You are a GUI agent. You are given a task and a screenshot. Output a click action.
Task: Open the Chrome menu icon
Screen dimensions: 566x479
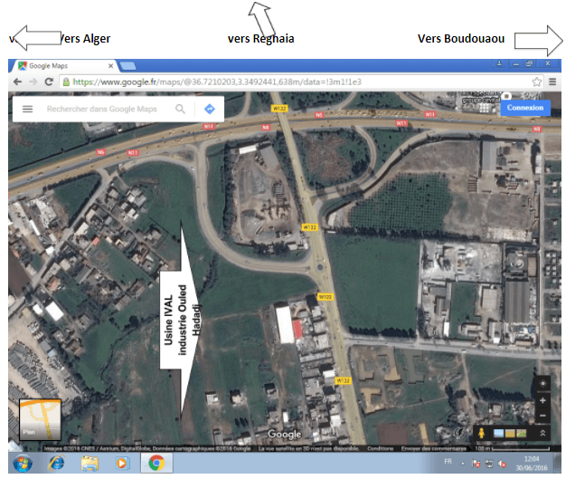(x=552, y=81)
